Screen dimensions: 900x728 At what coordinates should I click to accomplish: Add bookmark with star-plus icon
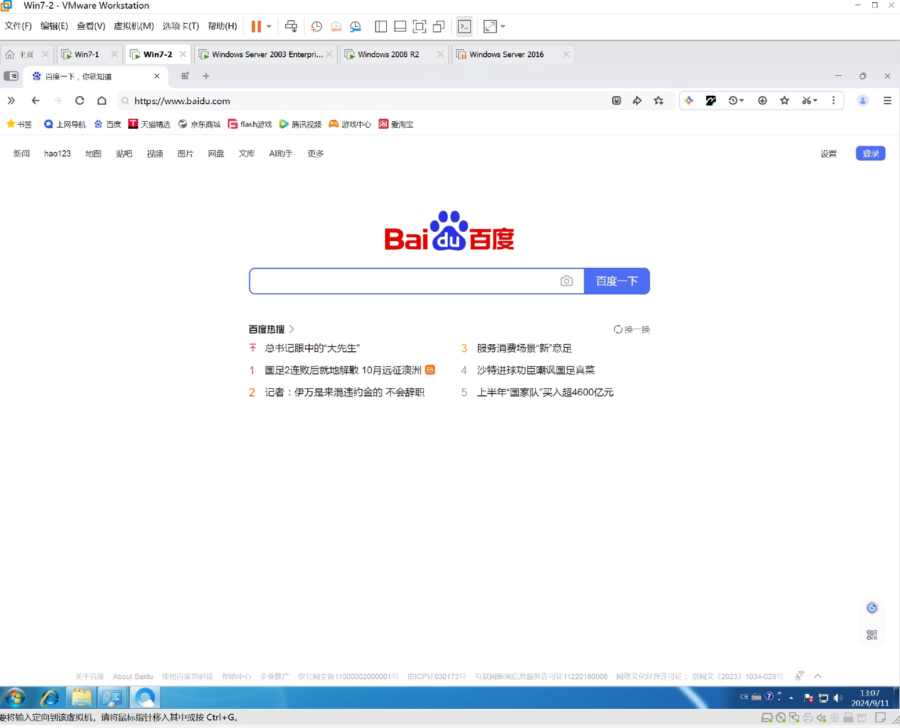click(659, 100)
